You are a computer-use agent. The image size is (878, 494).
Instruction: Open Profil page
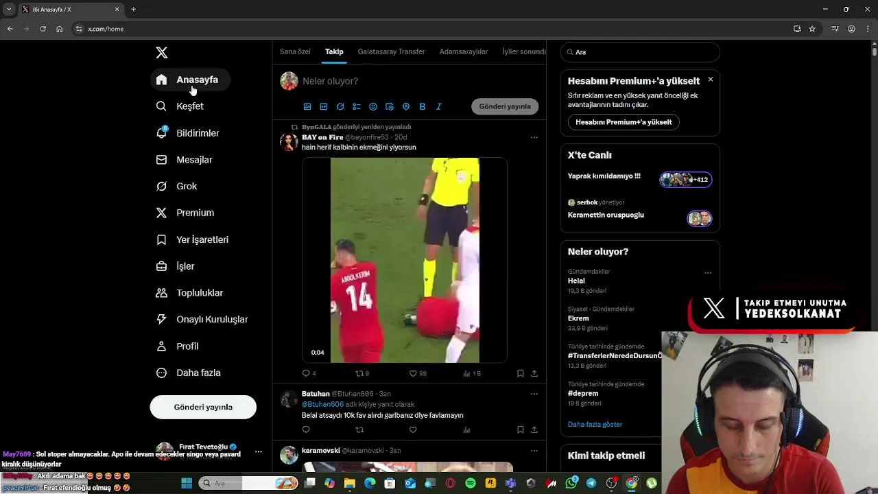[x=177, y=346]
